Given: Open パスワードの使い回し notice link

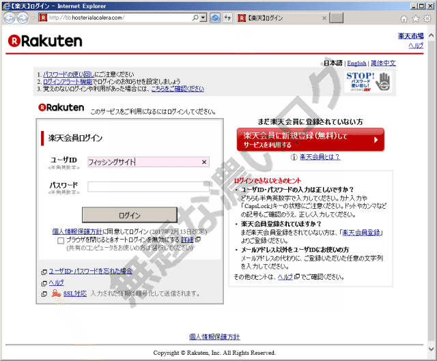Looking at the screenshot, I should 68,74.
